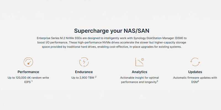Viewport: 221px width, 110px height.
Task: Open footnote 3 after longevity
Action: point(157,81)
